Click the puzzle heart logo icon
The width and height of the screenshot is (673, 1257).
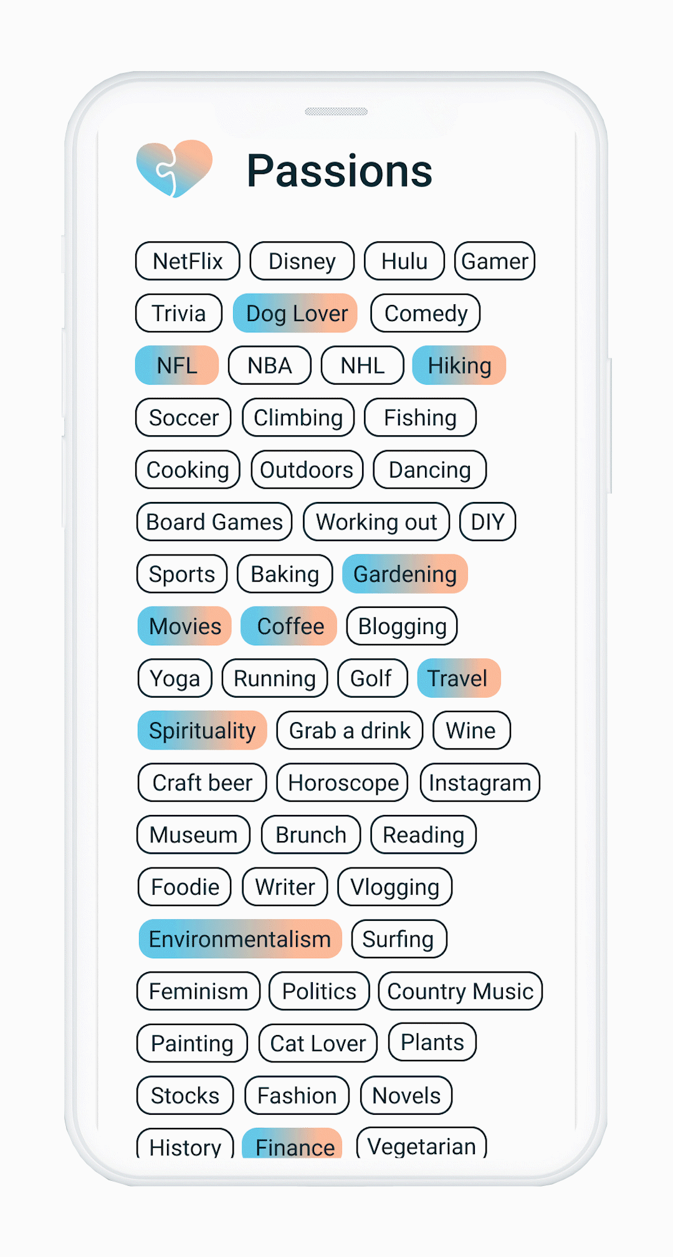point(174,168)
